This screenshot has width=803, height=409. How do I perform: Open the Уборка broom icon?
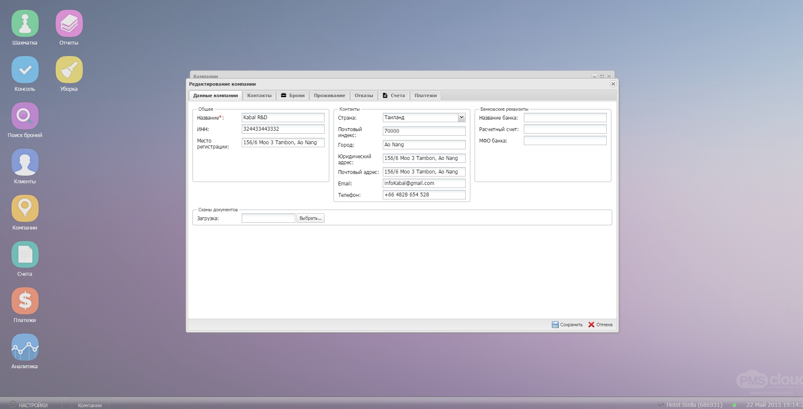tap(69, 70)
